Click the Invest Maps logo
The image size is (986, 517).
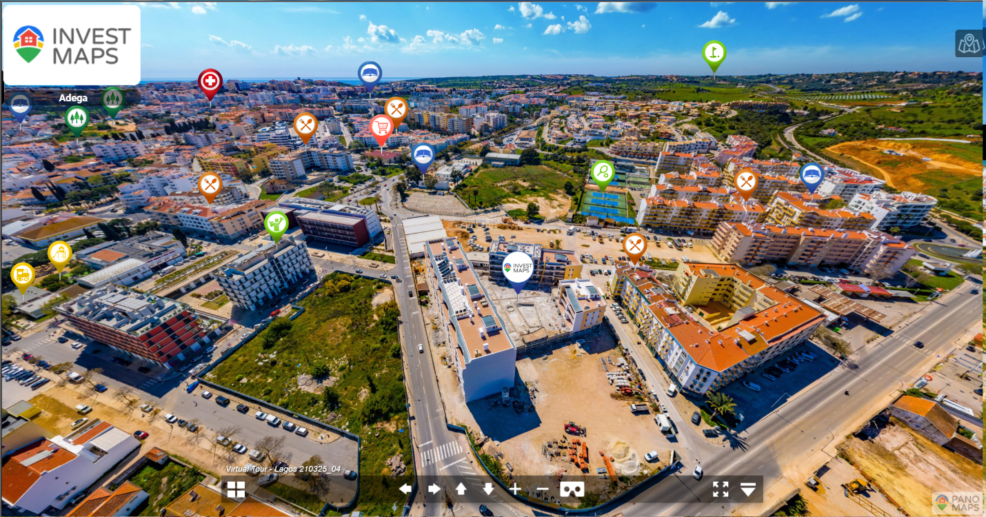tap(72, 45)
